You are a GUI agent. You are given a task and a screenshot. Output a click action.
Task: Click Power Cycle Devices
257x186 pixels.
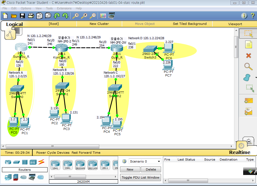[53, 153]
